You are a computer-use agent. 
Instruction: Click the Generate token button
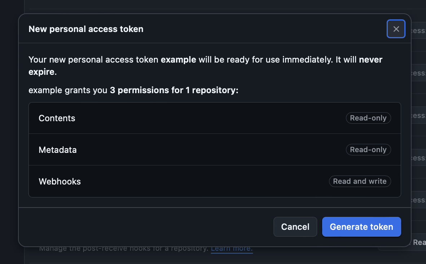361,227
